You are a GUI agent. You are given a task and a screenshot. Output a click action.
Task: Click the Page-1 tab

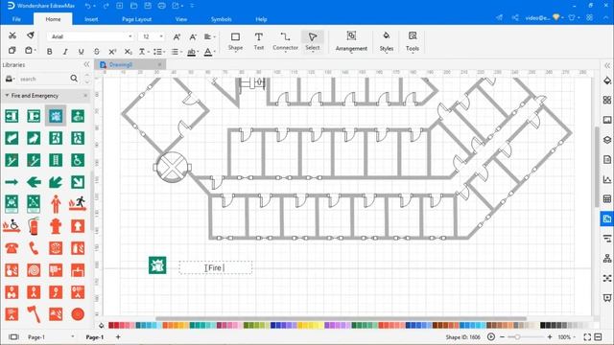tap(95, 336)
